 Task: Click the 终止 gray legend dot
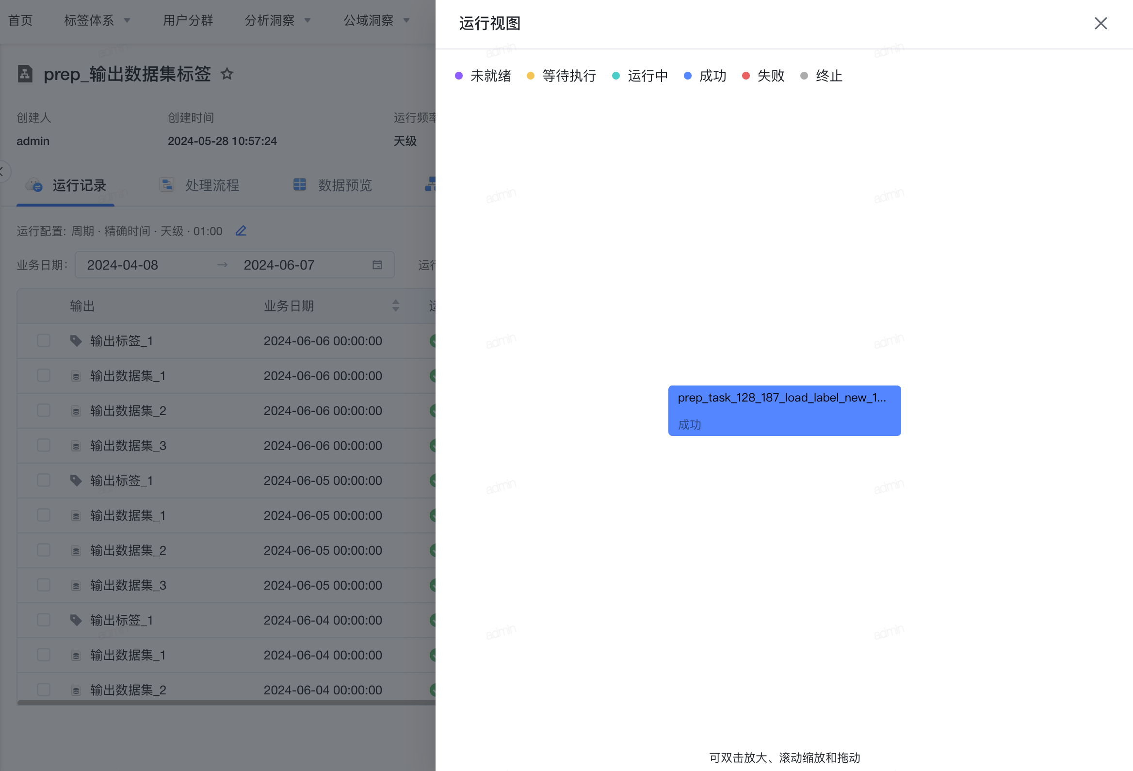804,76
